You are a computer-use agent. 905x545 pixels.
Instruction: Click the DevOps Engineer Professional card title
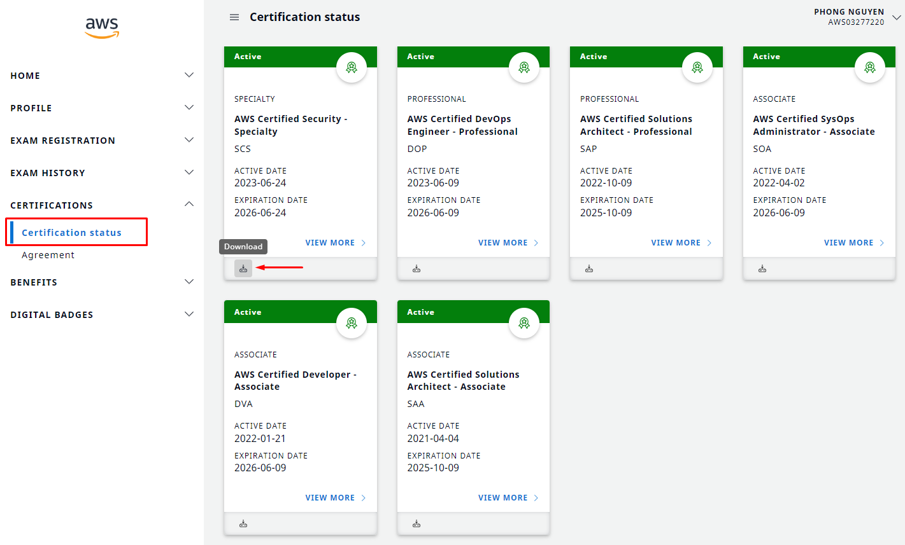(x=462, y=125)
